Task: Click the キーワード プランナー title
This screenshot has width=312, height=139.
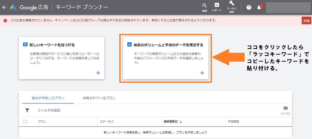Action: coord(82,7)
